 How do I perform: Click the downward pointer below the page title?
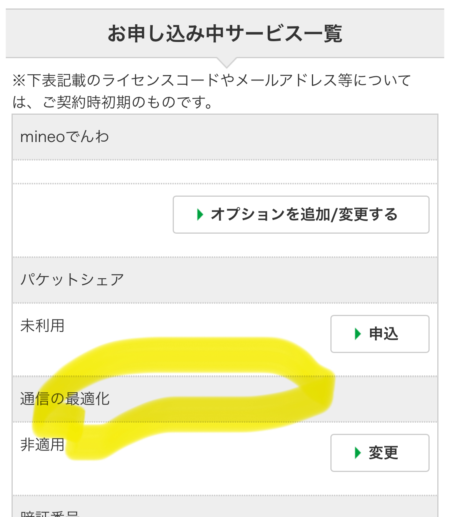click(226, 62)
